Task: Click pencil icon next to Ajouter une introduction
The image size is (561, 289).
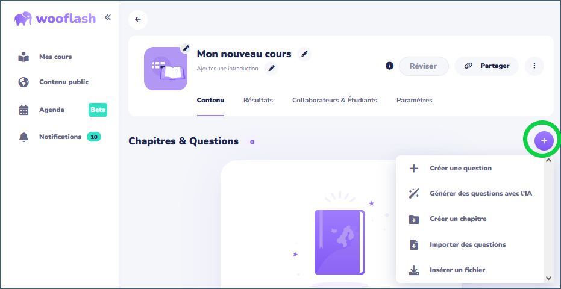Action: 272,69
